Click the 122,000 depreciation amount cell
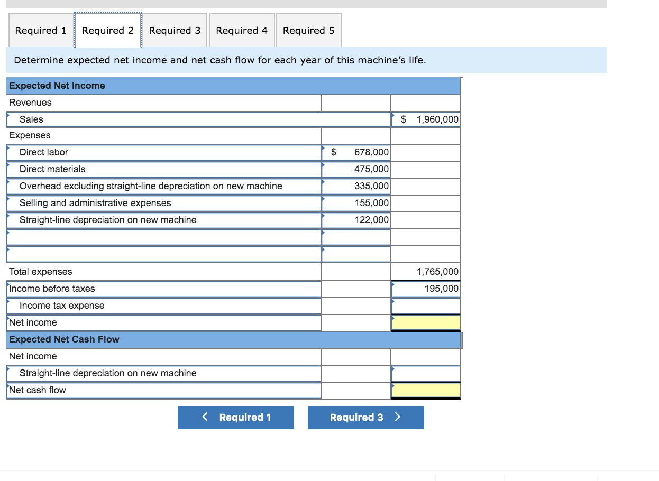The width and height of the screenshot is (659, 481). click(356, 220)
